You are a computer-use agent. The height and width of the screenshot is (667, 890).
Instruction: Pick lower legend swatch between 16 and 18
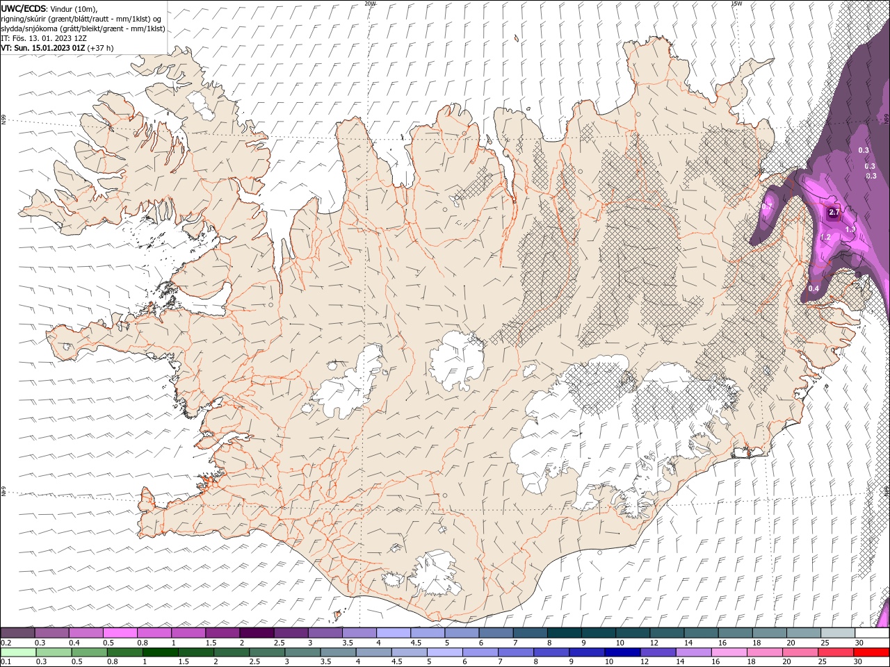coord(729,652)
